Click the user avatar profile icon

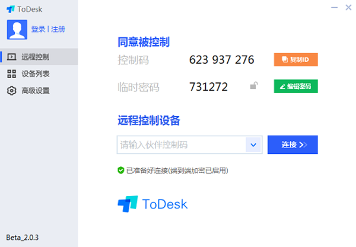click(x=17, y=28)
